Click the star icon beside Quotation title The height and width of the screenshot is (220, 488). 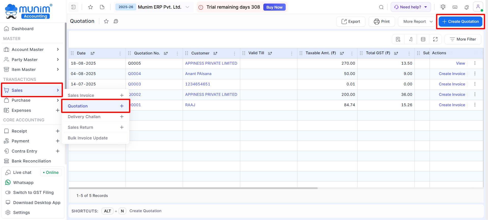pyautogui.click(x=106, y=21)
